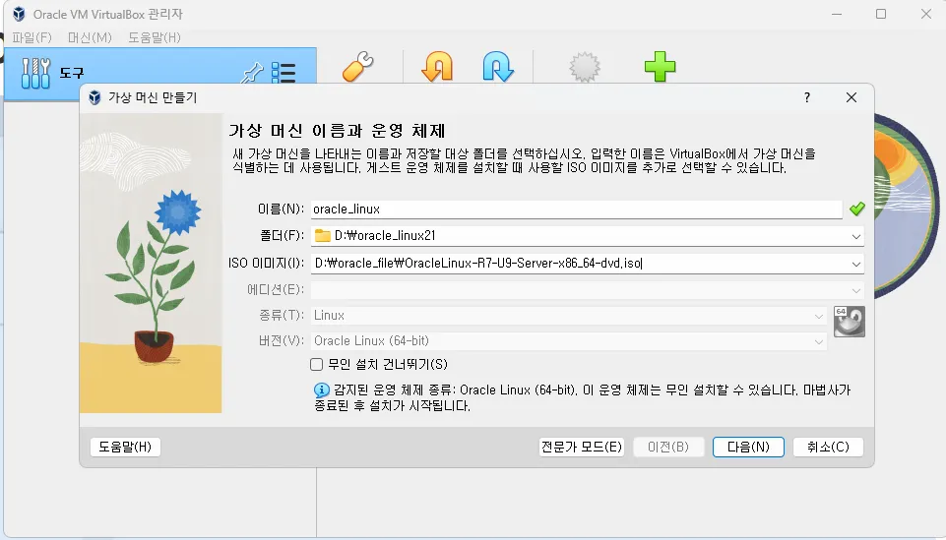Click the Next 다음(N) button
The width and height of the screenshot is (946, 540).
point(748,447)
